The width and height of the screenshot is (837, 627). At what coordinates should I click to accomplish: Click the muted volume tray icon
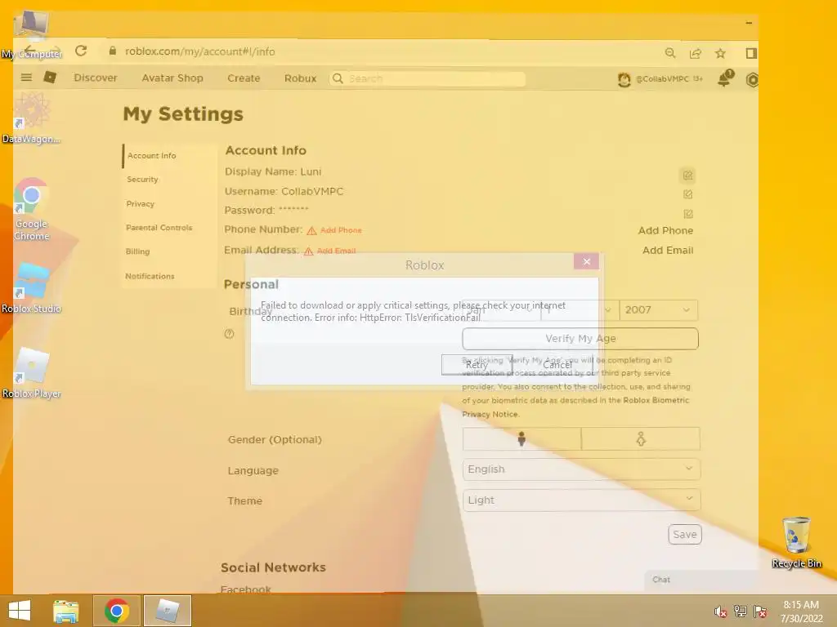(x=720, y=611)
